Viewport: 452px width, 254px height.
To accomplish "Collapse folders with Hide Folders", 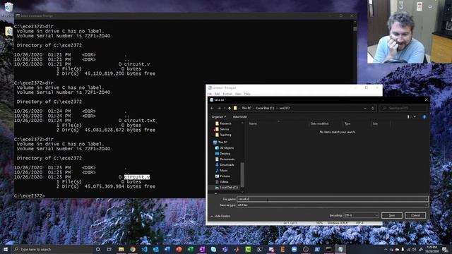I will [220, 216].
